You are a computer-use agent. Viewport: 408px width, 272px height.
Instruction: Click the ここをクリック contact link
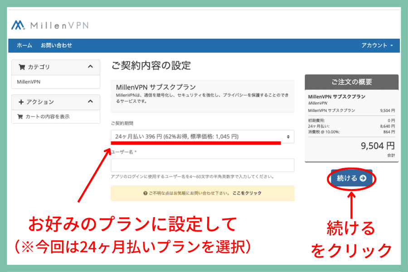pos(247,193)
